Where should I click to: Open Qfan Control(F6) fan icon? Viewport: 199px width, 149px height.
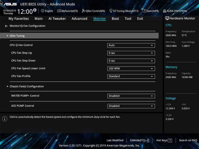tap(83, 11)
